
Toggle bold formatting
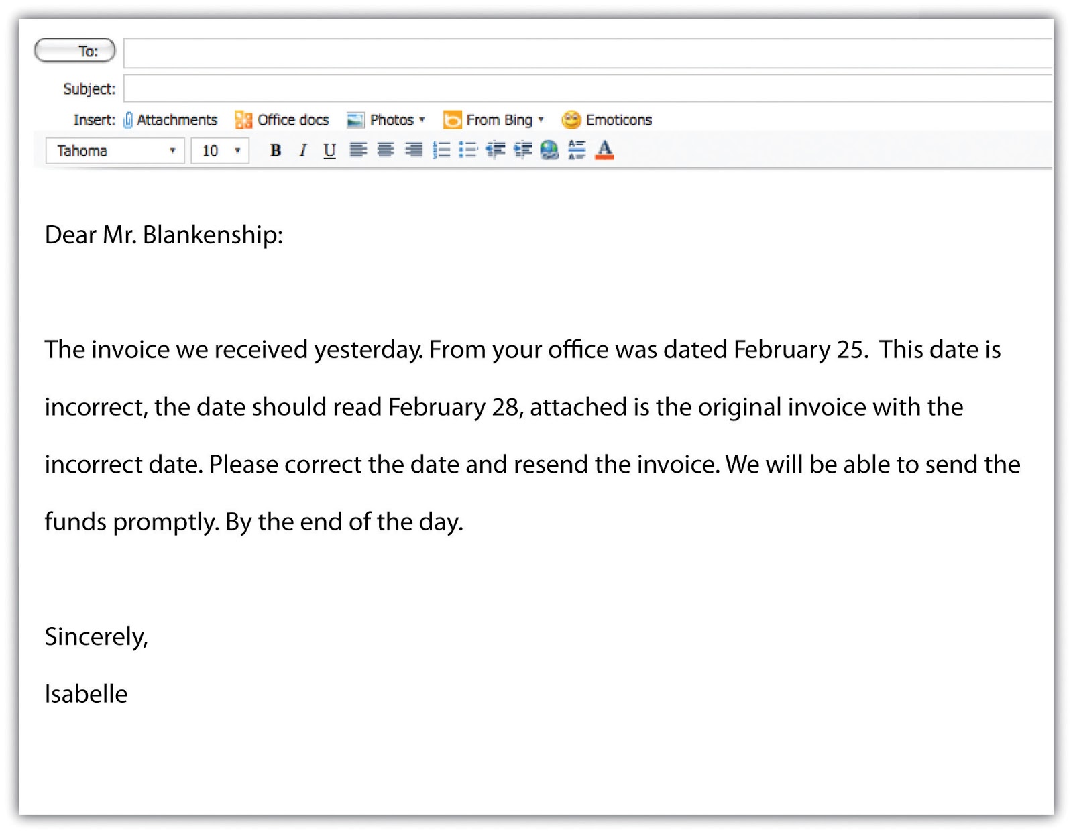click(x=274, y=150)
